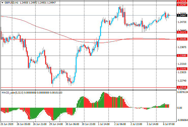Click the OHLC close value 1.24947 in header

(51, 3)
